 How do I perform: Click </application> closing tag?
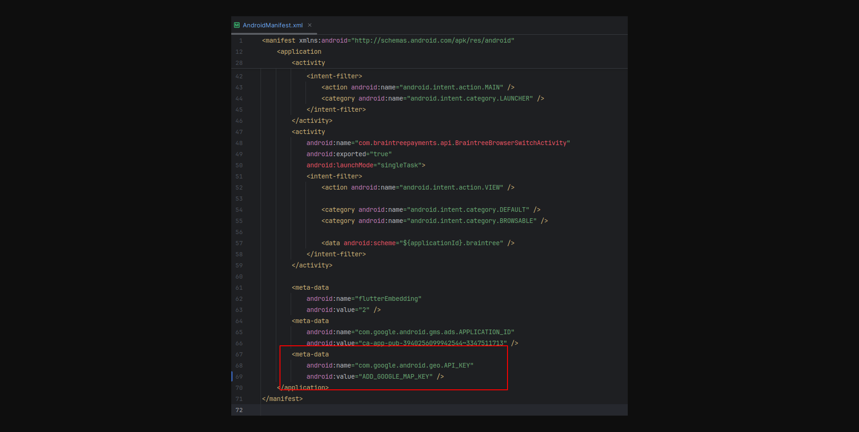point(303,388)
